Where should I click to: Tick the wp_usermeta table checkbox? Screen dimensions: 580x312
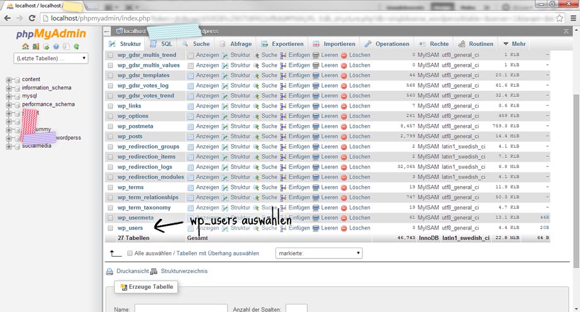[x=110, y=218]
